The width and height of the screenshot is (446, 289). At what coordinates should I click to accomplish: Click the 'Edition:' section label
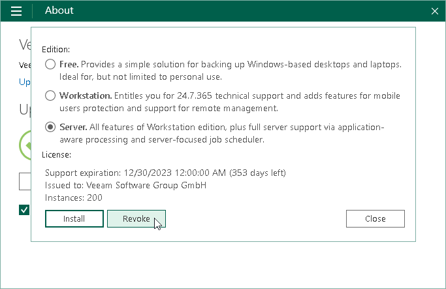pos(56,49)
